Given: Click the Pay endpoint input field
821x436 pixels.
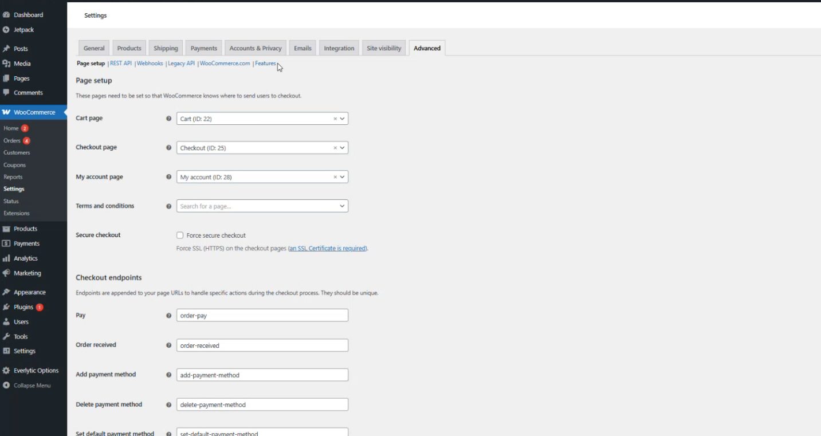Looking at the screenshot, I should (x=262, y=316).
